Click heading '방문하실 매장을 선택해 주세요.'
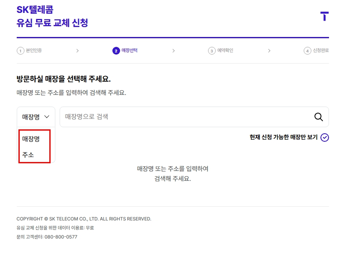 click(63, 79)
